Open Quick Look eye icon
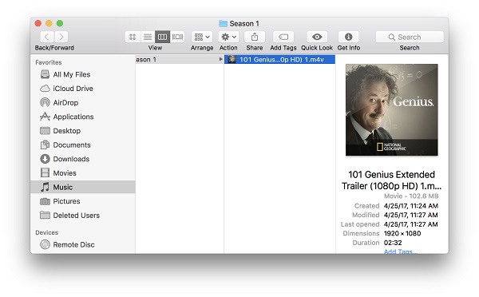This screenshot has height=297, width=479. (317, 37)
